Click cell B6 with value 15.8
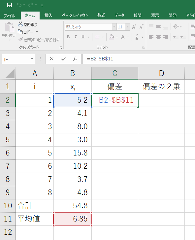Viewport: 195px width, 240px height. [x=73, y=153]
